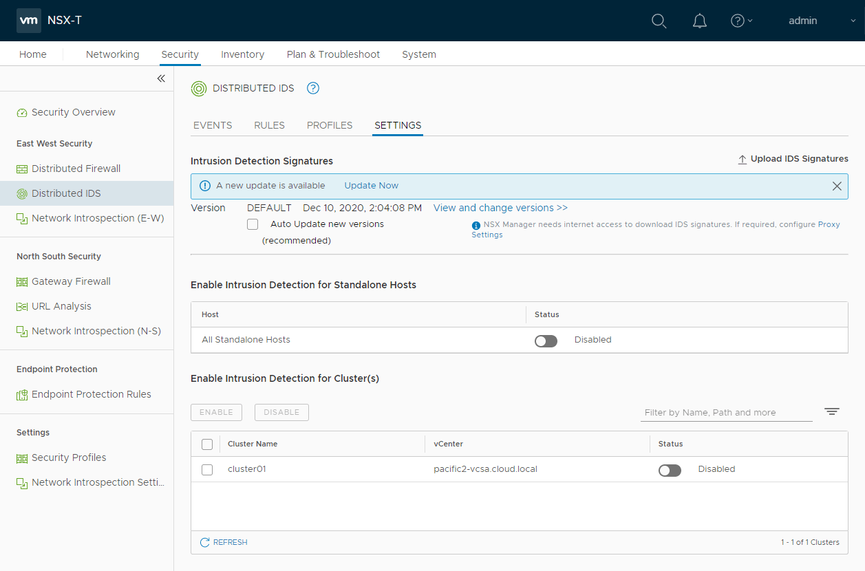This screenshot has width=865, height=571.
Task: Open the help question mark menu
Action: [x=741, y=21]
